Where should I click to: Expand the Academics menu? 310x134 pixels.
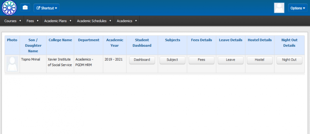click(127, 21)
